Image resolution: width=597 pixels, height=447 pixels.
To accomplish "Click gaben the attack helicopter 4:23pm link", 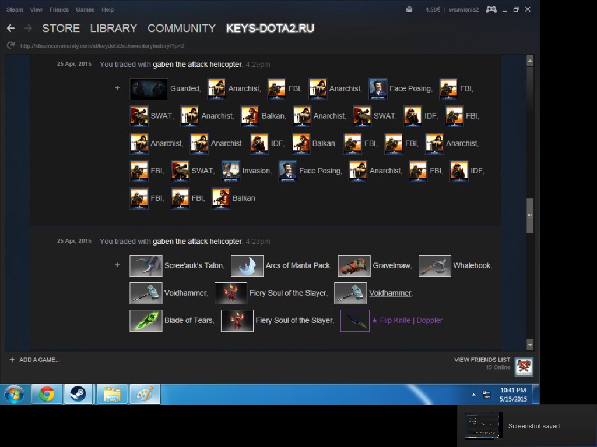I will [197, 242].
